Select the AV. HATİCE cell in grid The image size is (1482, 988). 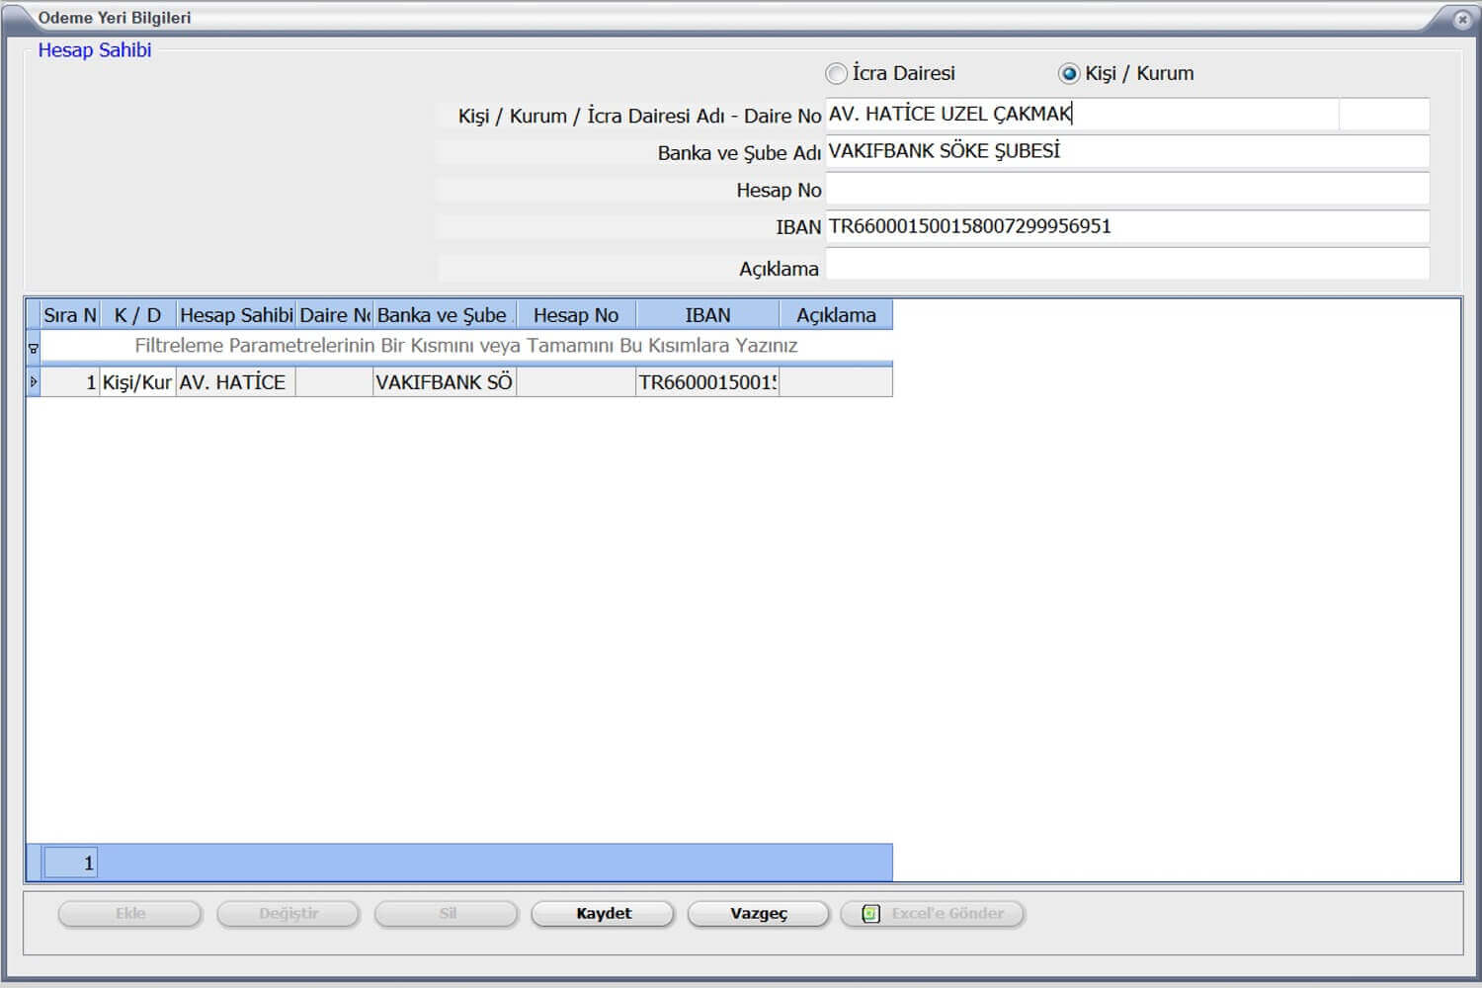point(235,382)
